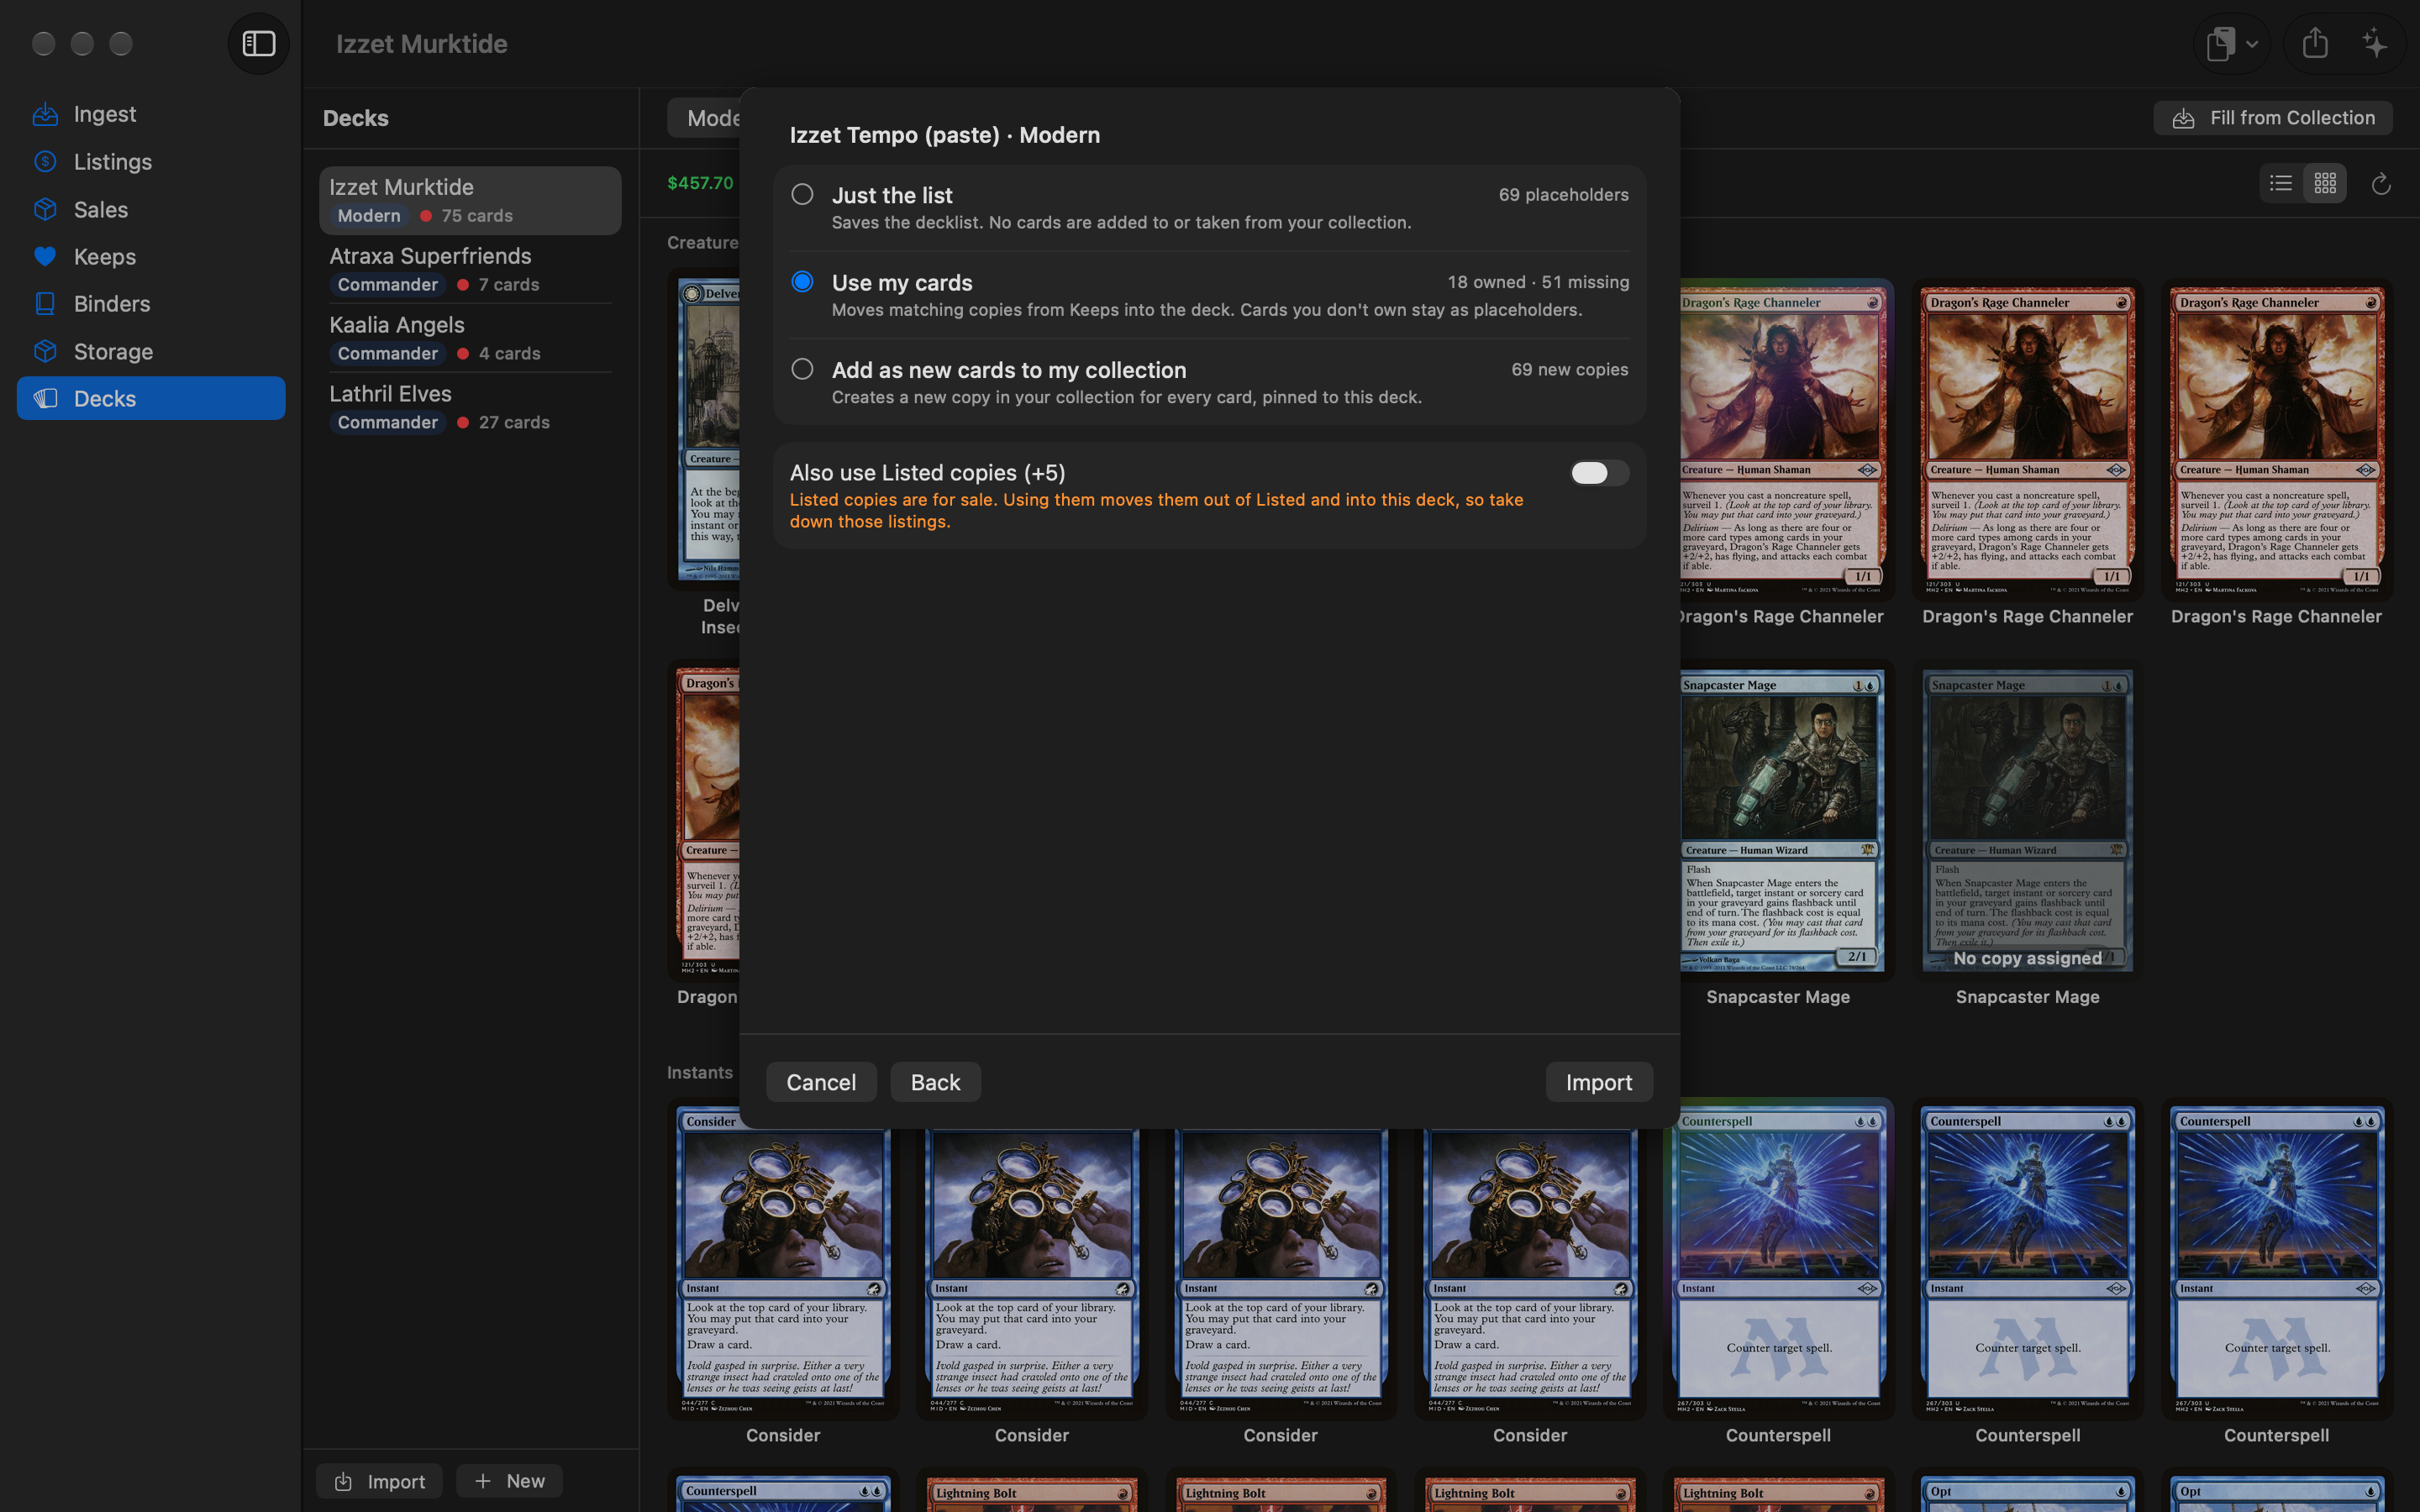The image size is (2420, 1512).
Task: Open the Listings section in the sidebar
Action: coord(151,162)
